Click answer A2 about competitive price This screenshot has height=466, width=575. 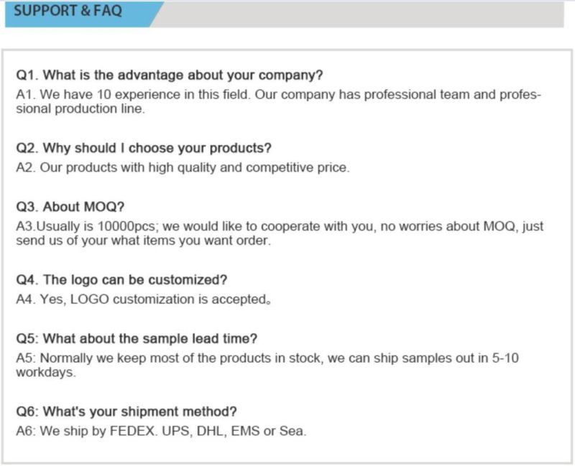click(x=183, y=168)
